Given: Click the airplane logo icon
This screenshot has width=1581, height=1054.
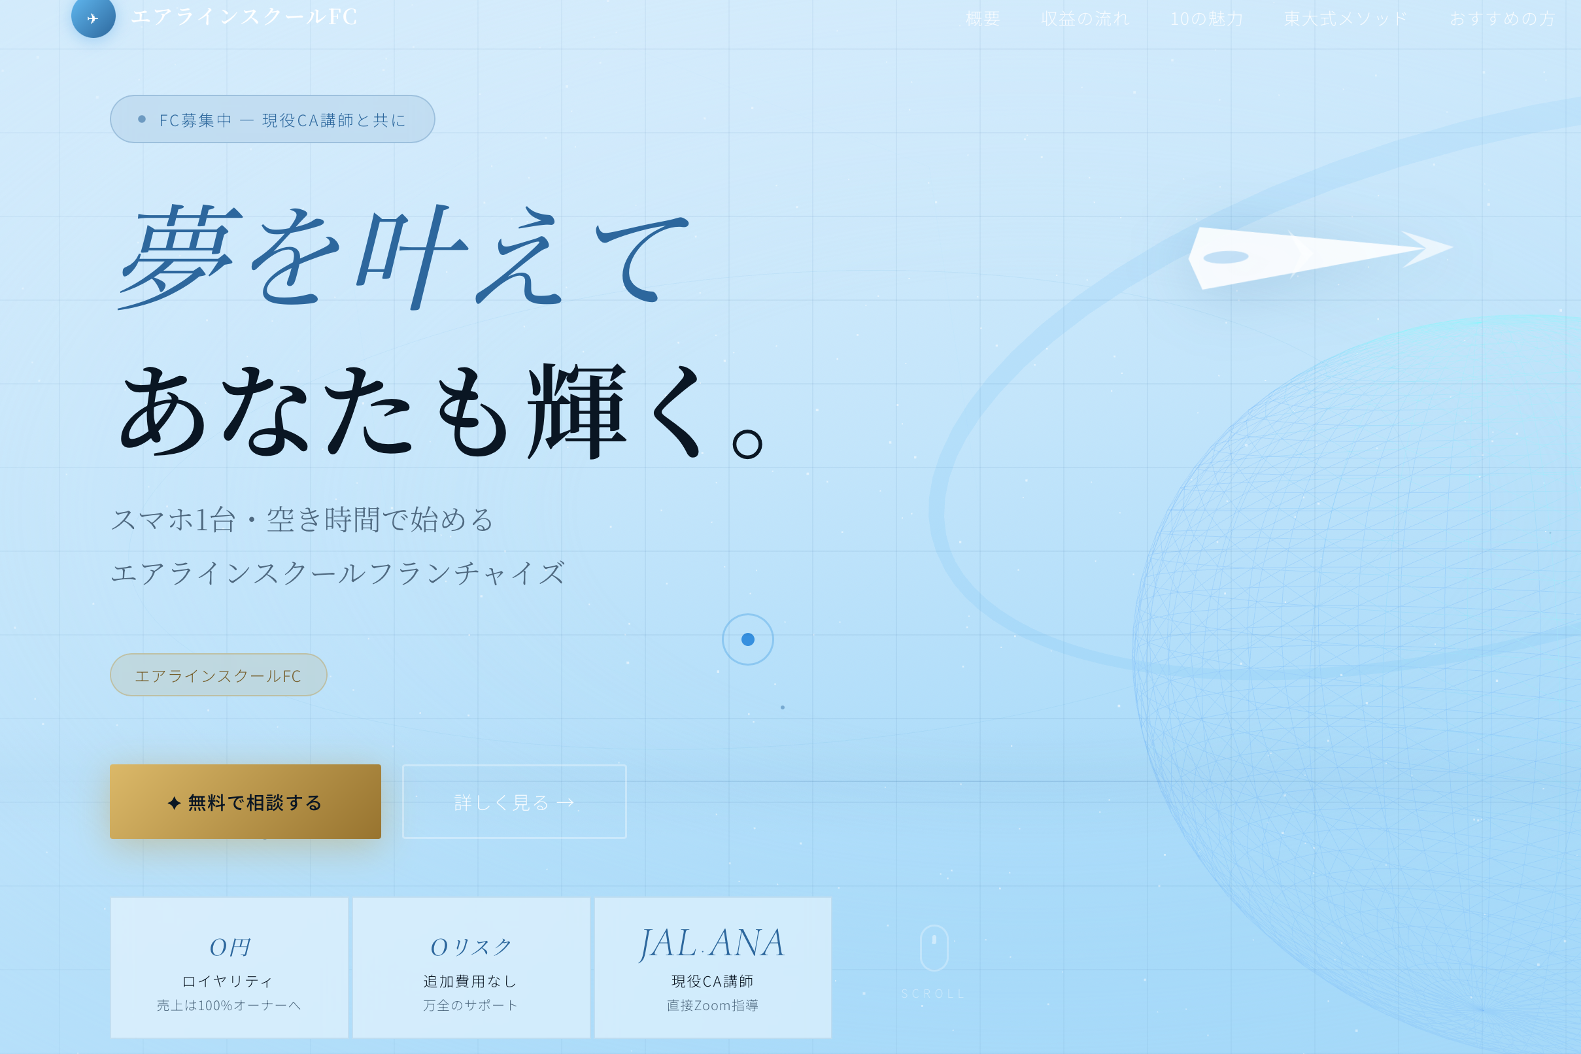Looking at the screenshot, I should point(93,16).
